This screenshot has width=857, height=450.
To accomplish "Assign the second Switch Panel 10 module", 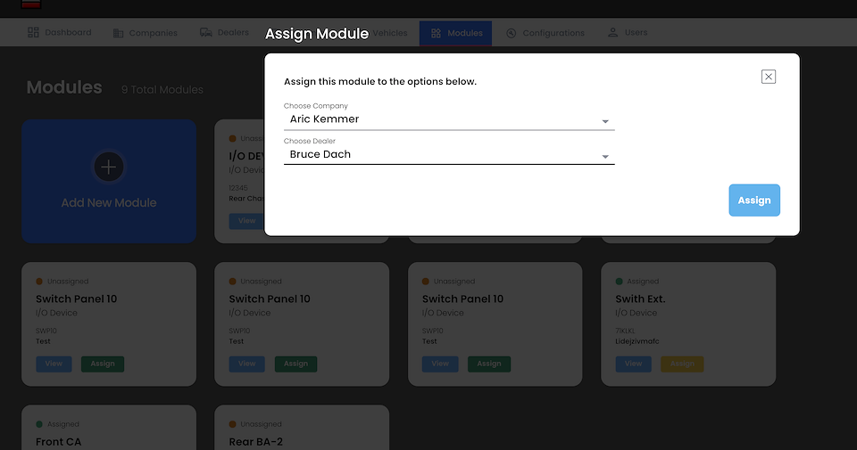I will 295,364.
